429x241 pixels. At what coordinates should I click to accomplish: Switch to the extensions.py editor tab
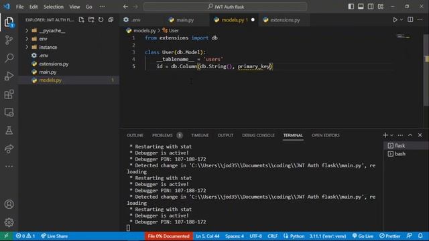(x=285, y=19)
